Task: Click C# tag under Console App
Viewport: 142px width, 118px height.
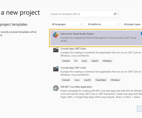Action: click(x=76, y=61)
